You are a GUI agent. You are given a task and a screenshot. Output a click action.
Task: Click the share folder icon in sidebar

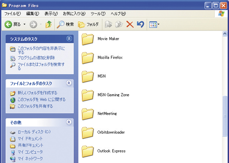[13, 107]
